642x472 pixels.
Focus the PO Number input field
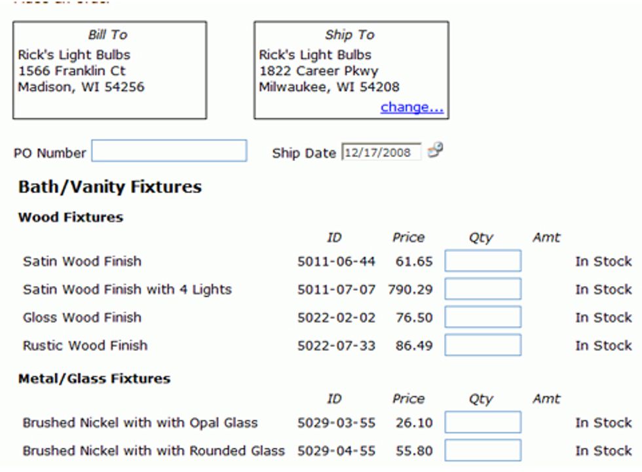[169, 151]
